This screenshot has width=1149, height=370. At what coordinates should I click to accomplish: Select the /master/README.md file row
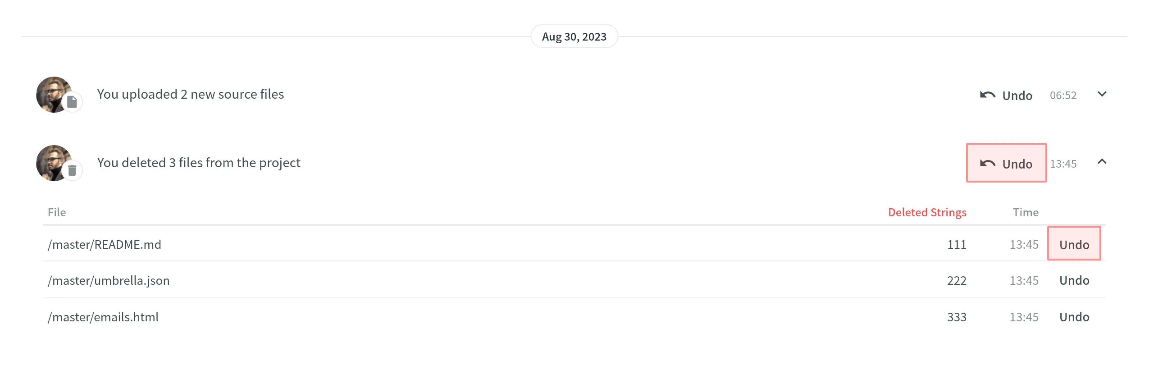pos(105,244)
